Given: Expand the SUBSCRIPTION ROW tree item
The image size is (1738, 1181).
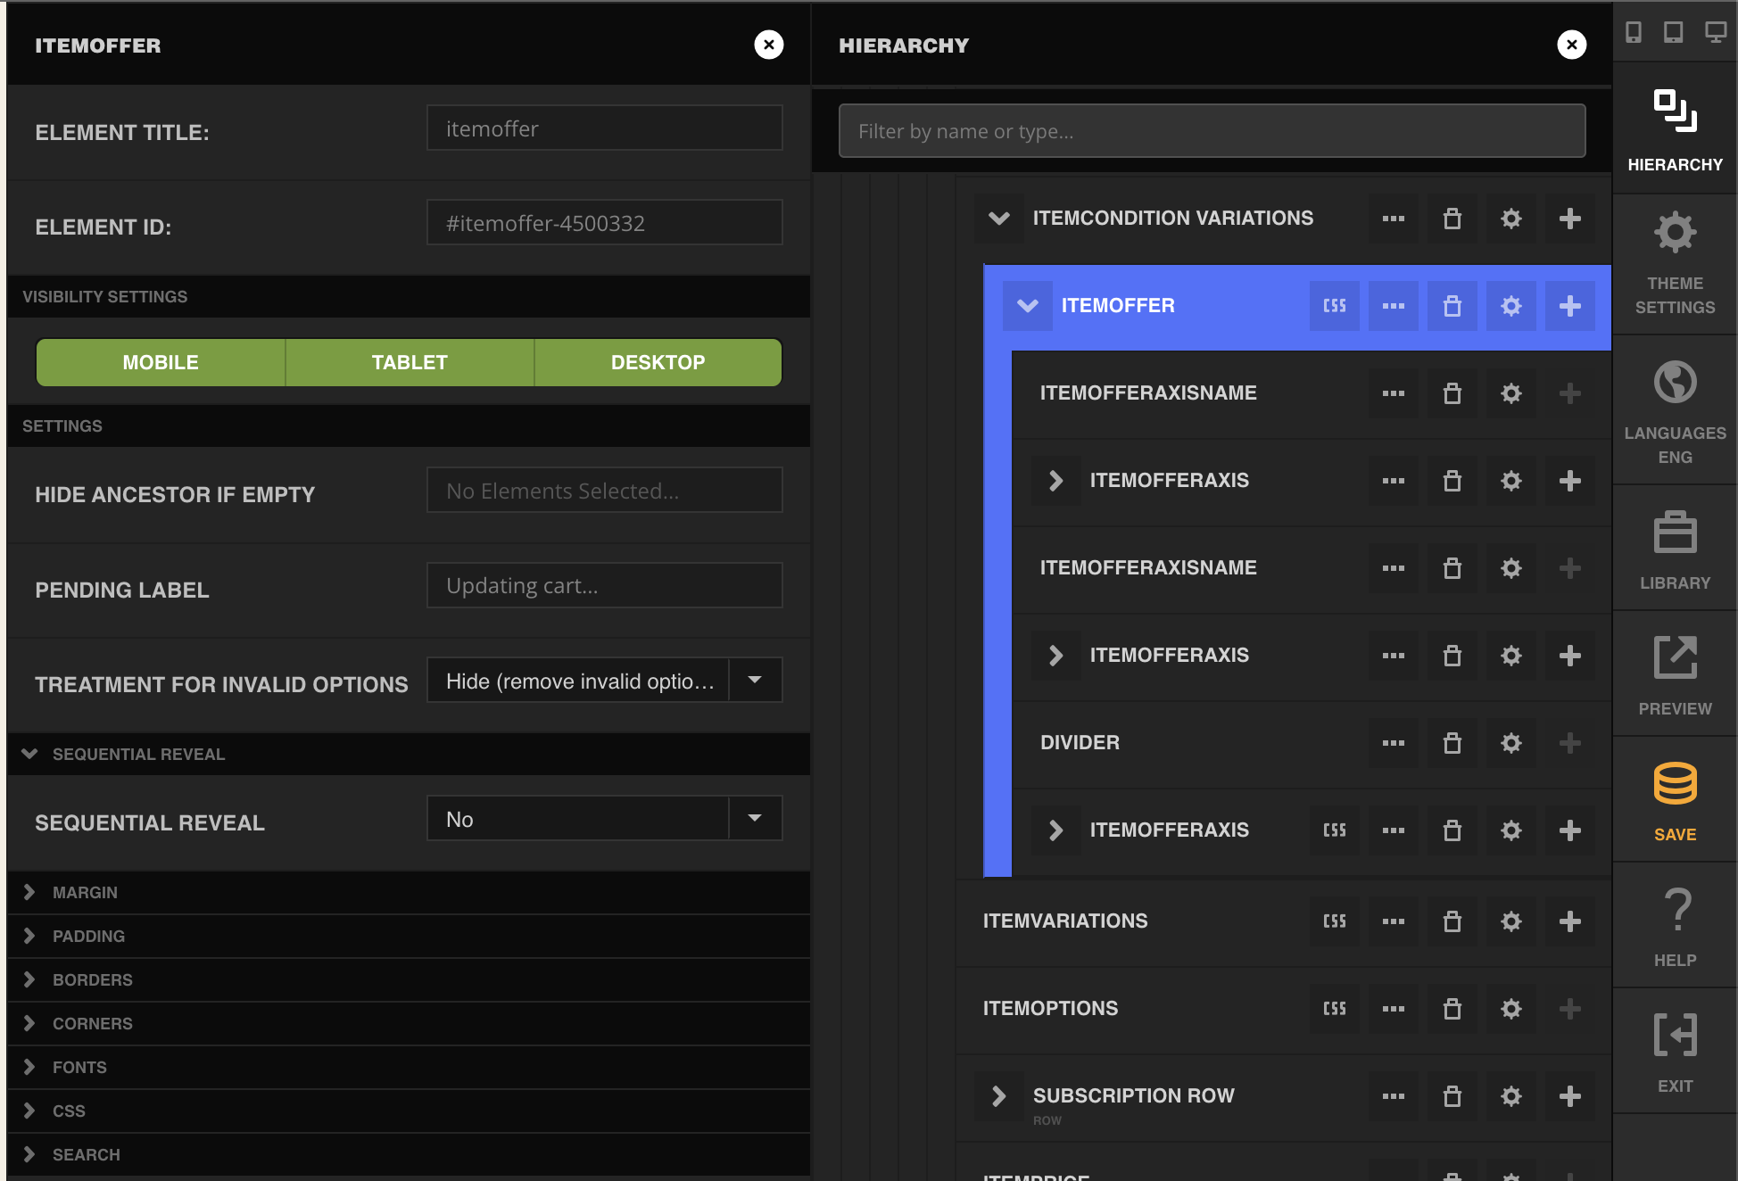Looking at the screenshot, I should point(998,1096).
